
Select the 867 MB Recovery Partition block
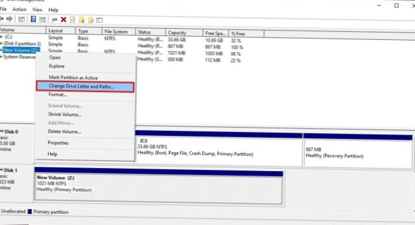click(x=358, y=151)
